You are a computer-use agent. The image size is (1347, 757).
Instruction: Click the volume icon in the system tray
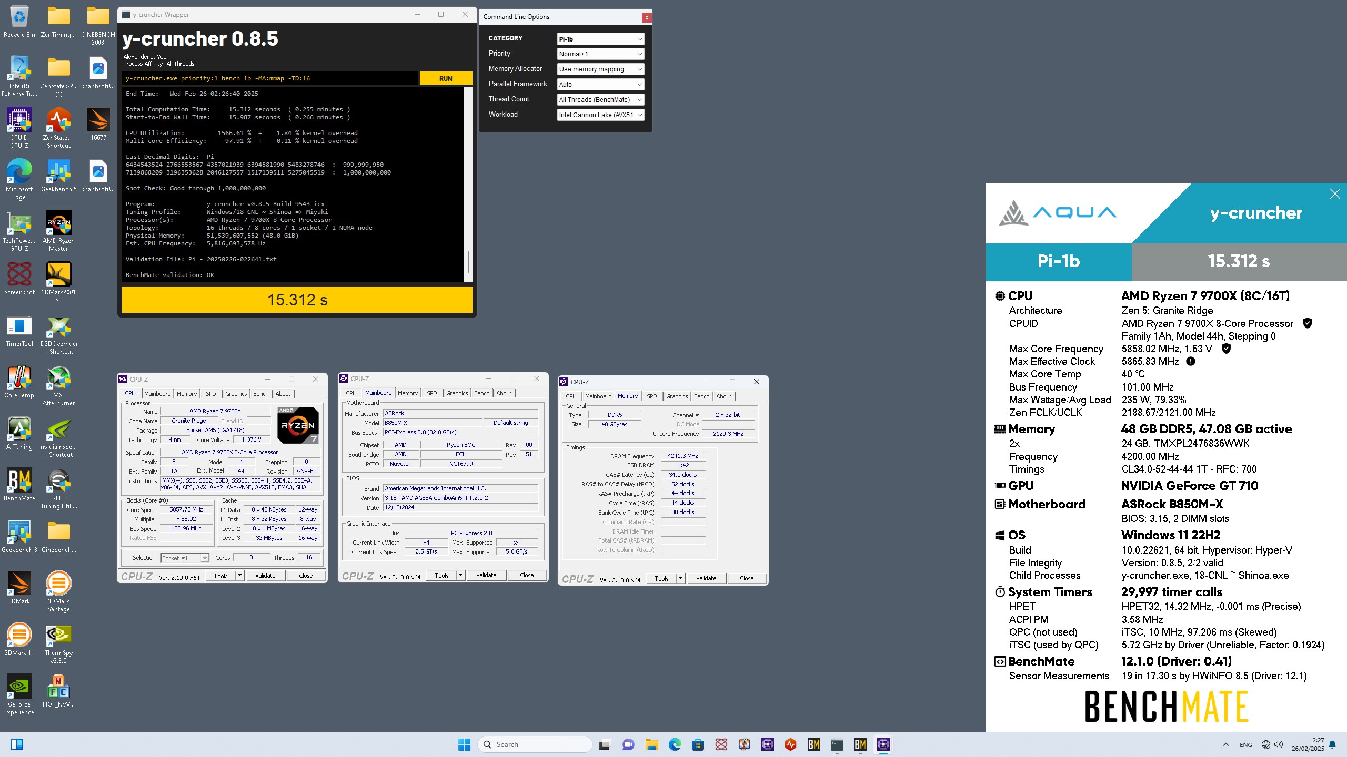(1279, 744)
